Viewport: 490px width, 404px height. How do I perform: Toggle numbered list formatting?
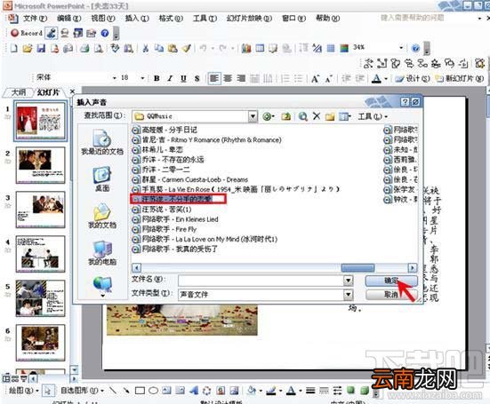(x=285, y=78)
